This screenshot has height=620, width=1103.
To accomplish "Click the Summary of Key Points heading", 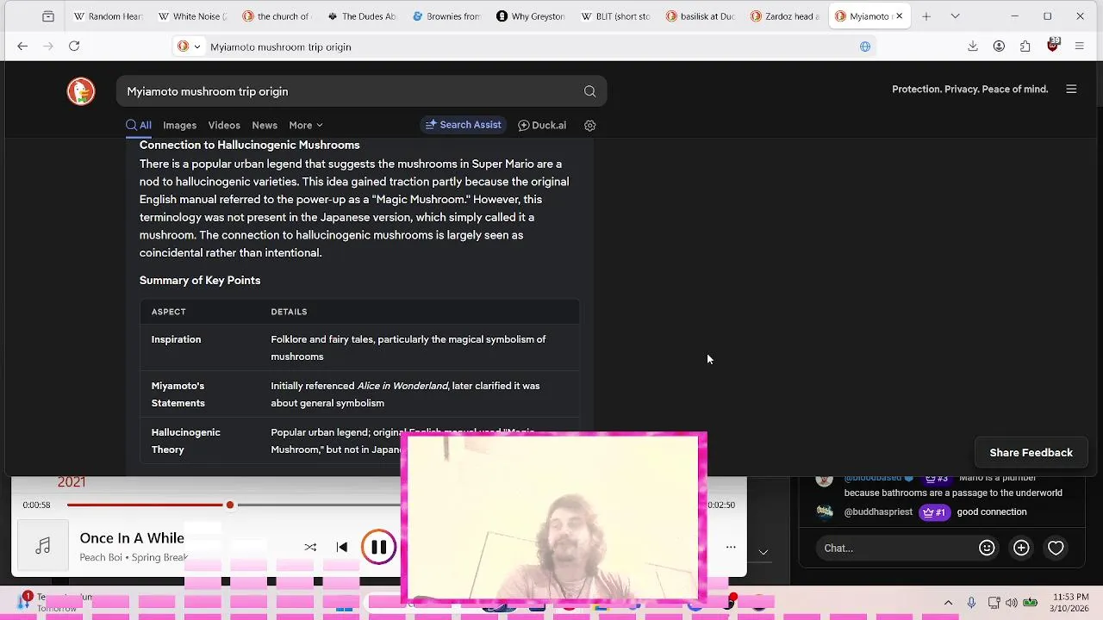I will tap(200, 281).
